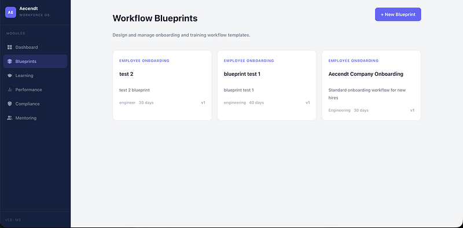Click v1 on the test 2 card
This screenshot has width=463, height=228.
203,103
